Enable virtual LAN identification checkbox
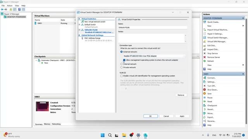 pyautogui.click(x=121, y=76)
